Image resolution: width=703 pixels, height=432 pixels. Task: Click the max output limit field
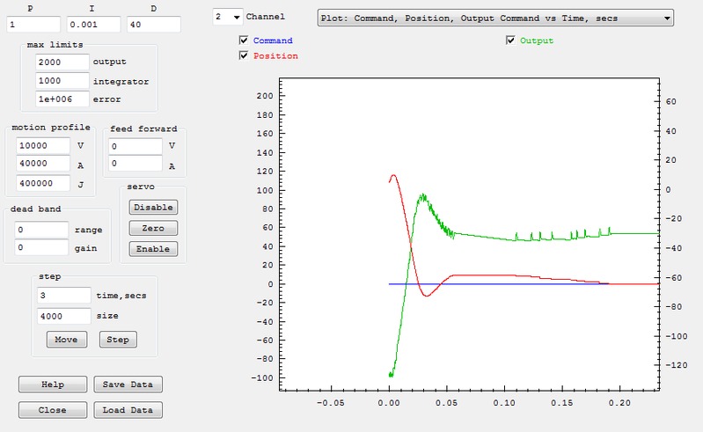[62, 62]
